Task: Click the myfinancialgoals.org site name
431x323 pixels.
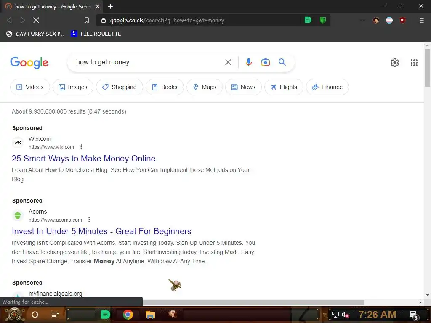Action: 55,294
